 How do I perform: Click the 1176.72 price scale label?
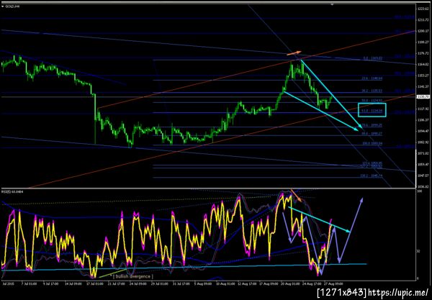pos(423,53)
